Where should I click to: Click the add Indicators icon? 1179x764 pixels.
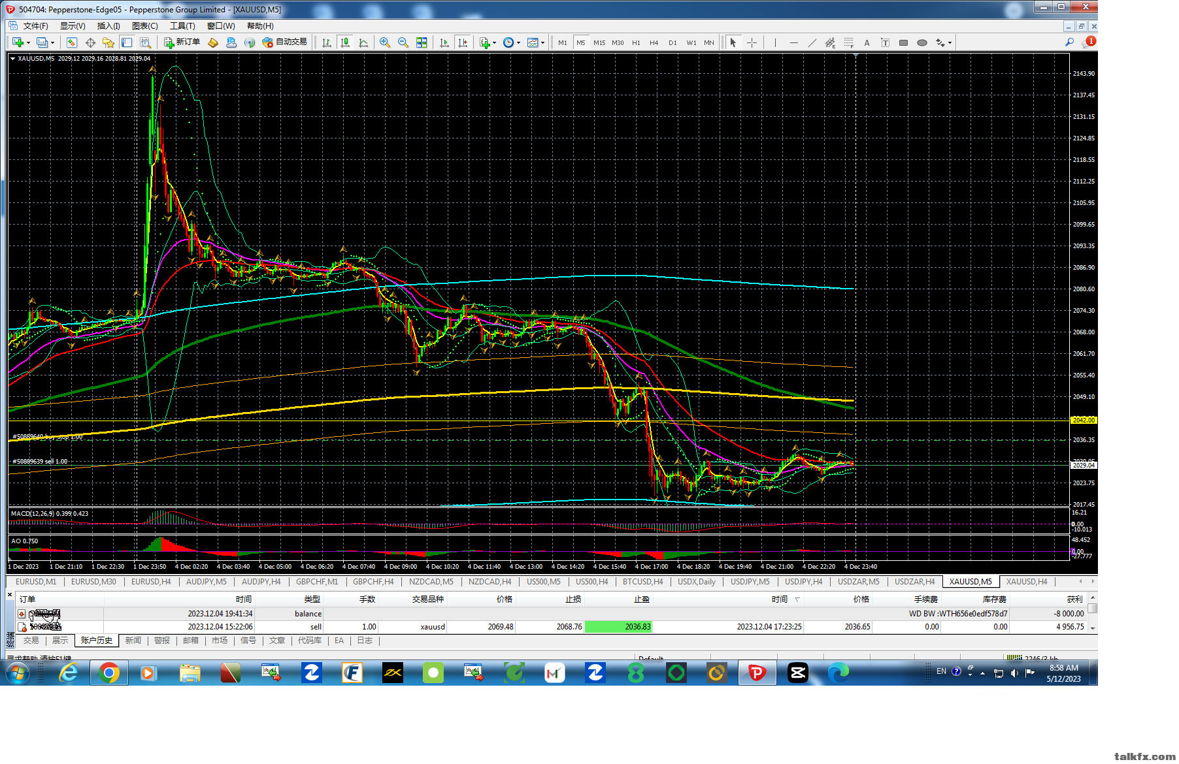pyautogui.click(x=484, y=42)
